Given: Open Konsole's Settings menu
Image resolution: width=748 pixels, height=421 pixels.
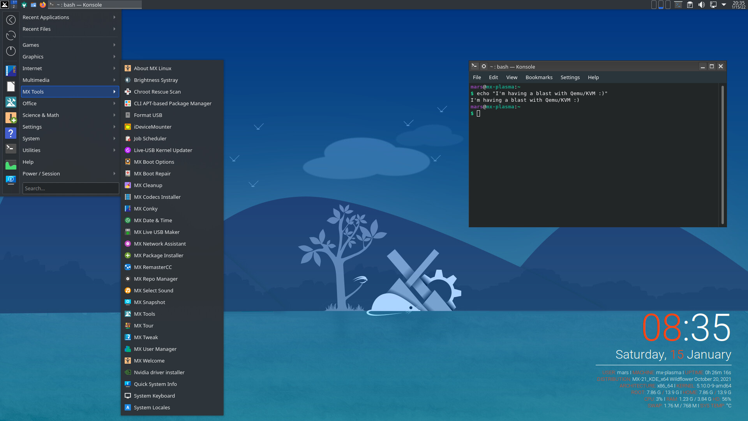Looking at the screenshot, I should click(x=570, y=77).
